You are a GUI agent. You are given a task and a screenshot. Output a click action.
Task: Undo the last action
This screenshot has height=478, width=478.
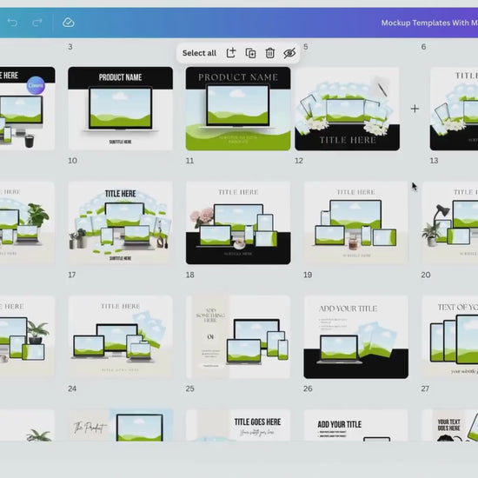(12, 23)
